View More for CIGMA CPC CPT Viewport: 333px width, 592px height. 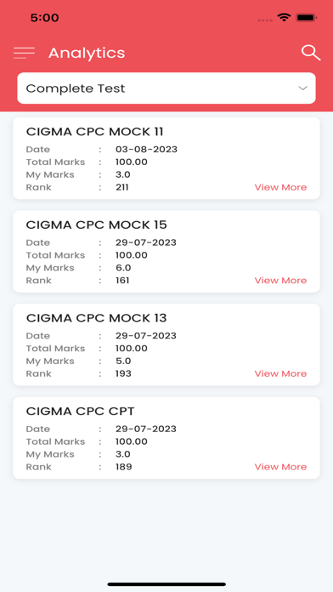(x=280, y=467)
